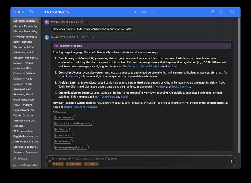251x183 pixels.
Task: Click the purple user avatar
Action: [47, 22]
